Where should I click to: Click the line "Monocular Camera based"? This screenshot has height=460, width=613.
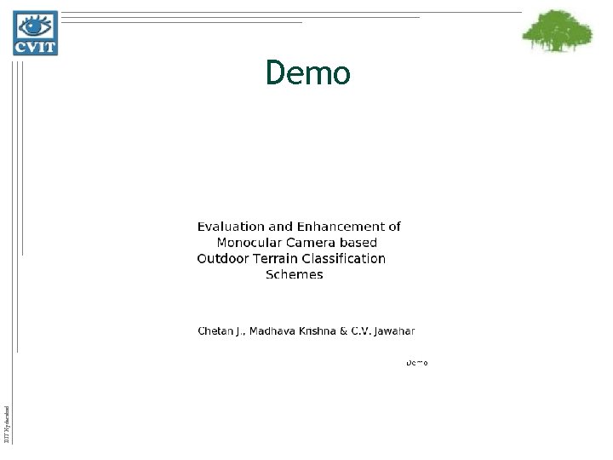[x=297, y=243]
